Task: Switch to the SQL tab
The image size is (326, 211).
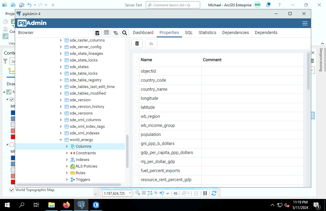Action: (189, 33)
